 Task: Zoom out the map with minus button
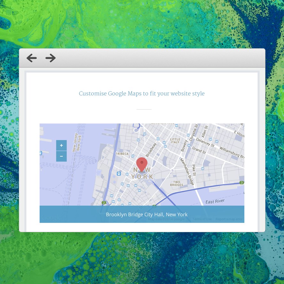coord(61,156)
